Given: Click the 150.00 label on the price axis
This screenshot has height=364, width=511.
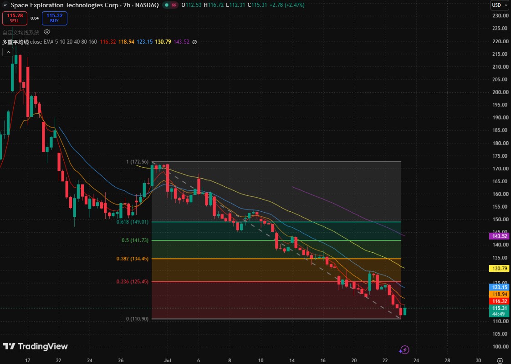Looking at the screenshot, I should click(501, 219).
